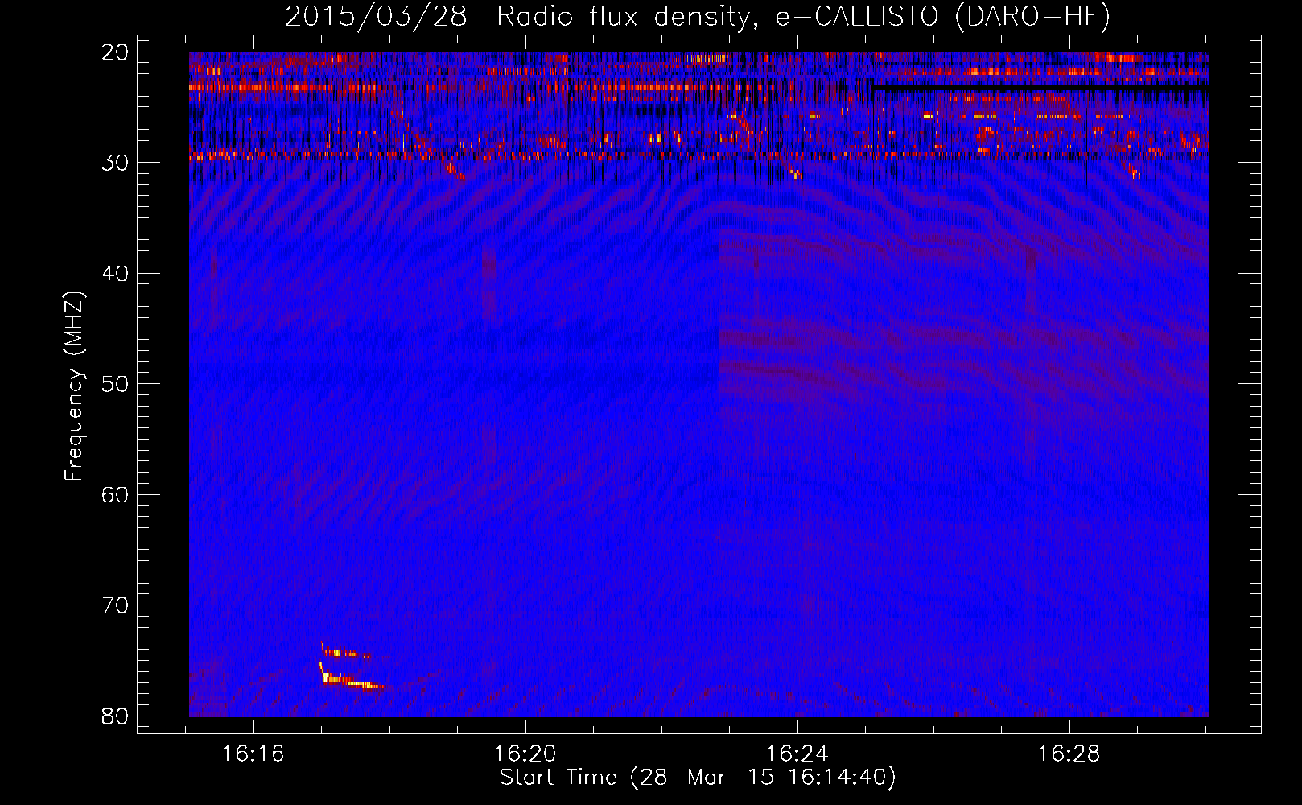Click the 16:20 time axis label
The image size is (1302, 805).
(525, 754)
